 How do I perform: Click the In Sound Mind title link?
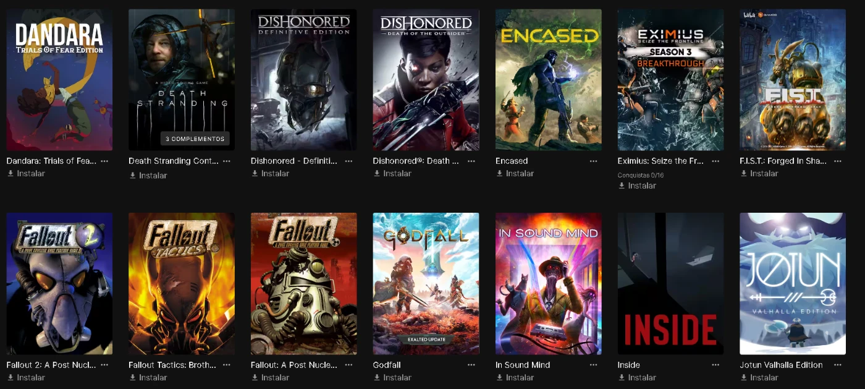pos(523,365)
